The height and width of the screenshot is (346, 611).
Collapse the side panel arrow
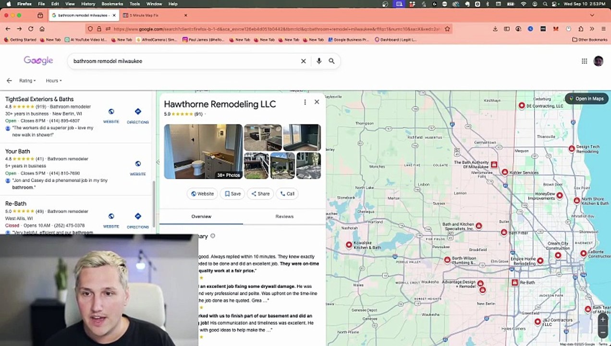point(158,162)
